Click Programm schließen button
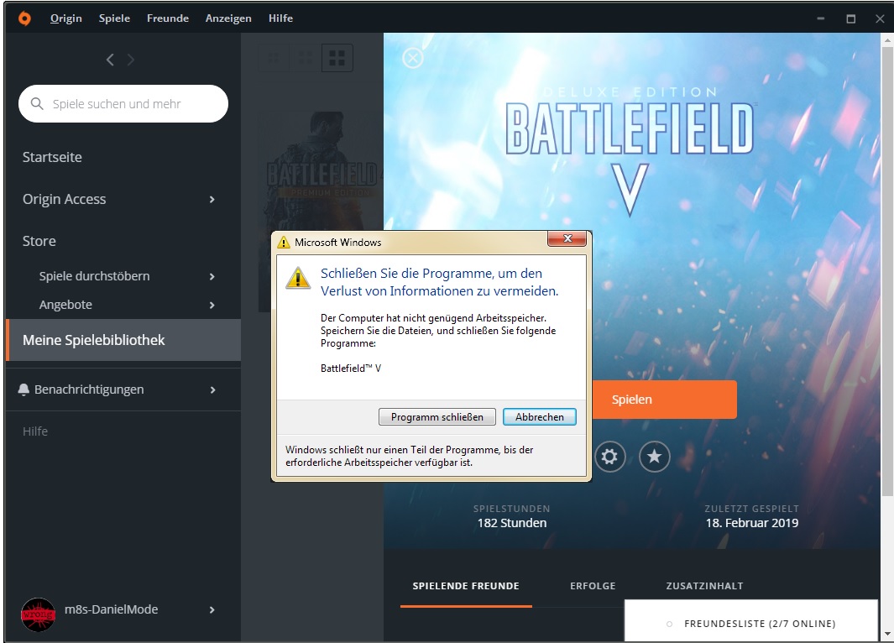The height and width of the screenshot is (643, 894). tap(437, 416)
